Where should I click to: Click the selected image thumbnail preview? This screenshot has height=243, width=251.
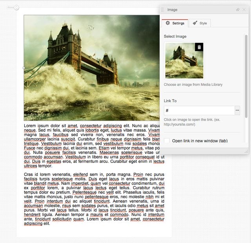pyautogui.click(x=184, y=61)
